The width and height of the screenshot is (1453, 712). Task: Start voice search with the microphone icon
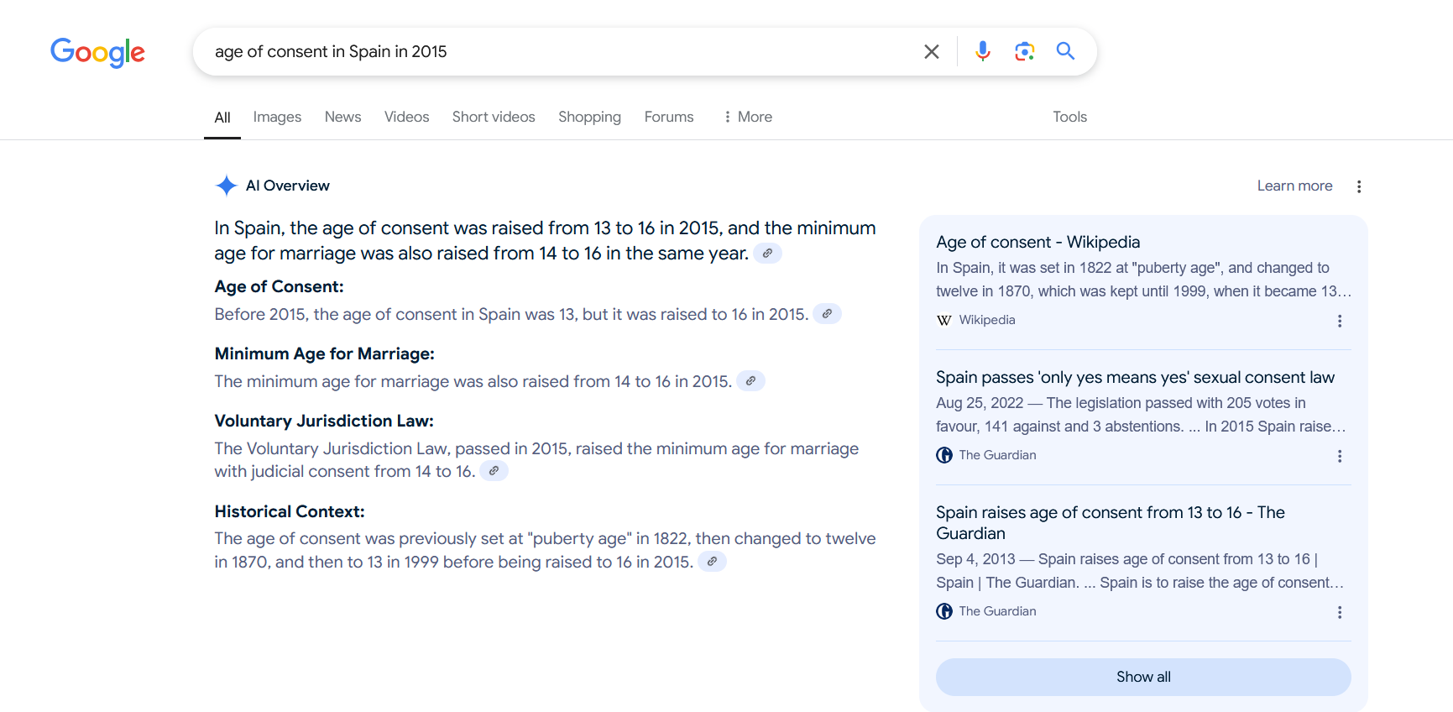[x=982, y=52]
